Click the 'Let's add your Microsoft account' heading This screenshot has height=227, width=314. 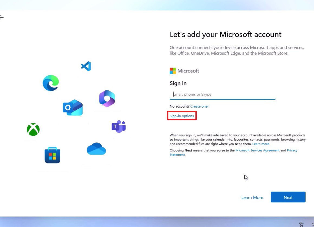tap(225, 35)
